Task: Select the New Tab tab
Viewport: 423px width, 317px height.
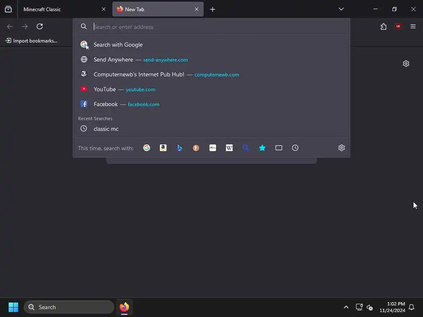Action: (158, 9)
